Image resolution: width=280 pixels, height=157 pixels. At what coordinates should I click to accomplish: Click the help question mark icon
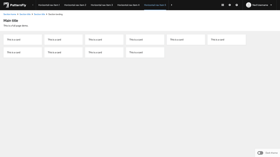pyautogui.click(x=237, y=5)
